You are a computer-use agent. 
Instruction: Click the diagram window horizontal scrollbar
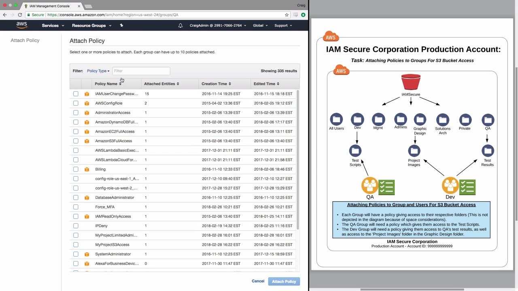[412, 289]
